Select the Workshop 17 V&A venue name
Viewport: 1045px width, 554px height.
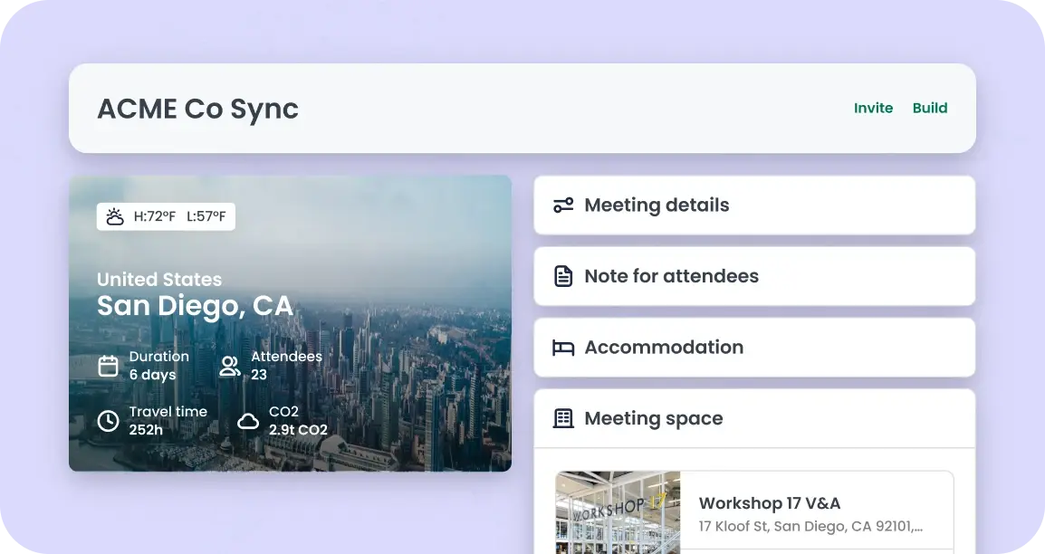(770, 503)
